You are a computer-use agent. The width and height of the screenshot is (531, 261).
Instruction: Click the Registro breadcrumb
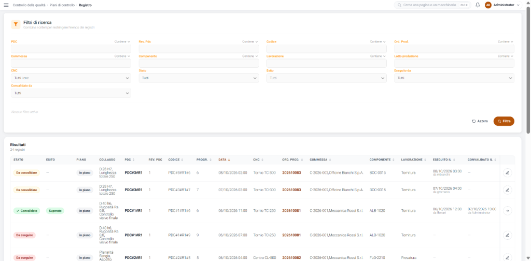pyautogui.click(x=85, y=5)
